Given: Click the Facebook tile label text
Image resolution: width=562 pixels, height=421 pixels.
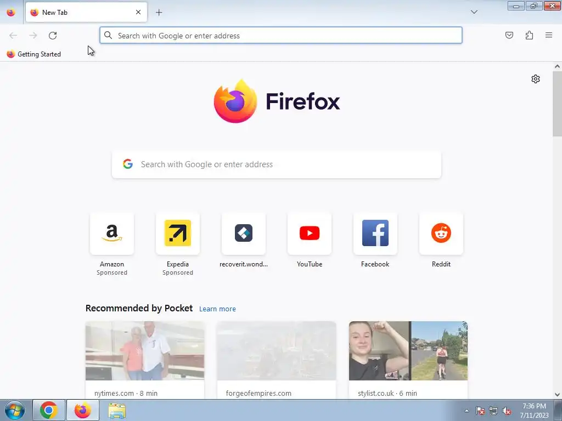Looking at the screenshot, I should 375,264.
